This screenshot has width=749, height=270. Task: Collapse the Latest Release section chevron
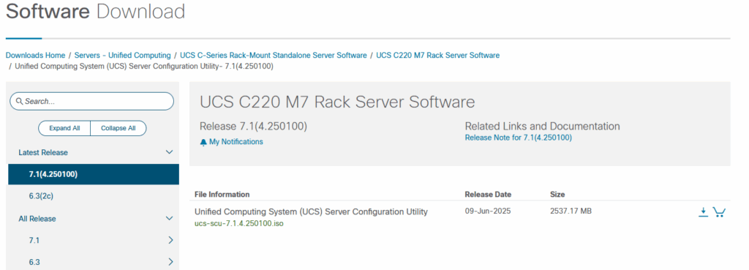tap(169, 152)
